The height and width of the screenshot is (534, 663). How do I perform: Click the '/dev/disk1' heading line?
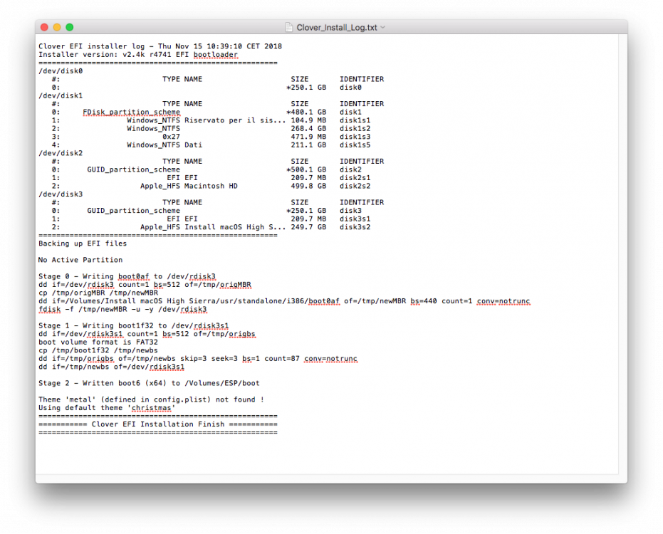tap(61, 95)
